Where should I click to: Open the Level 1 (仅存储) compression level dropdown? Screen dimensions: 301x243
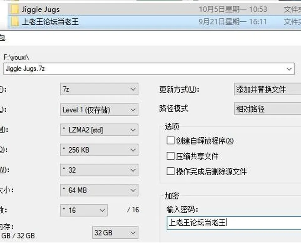click(x=99, y=110)
